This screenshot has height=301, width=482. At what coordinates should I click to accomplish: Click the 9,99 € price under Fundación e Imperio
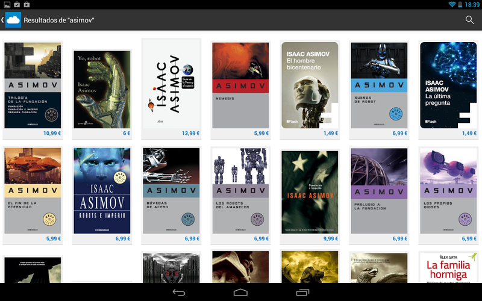click(x=330, y=238)
